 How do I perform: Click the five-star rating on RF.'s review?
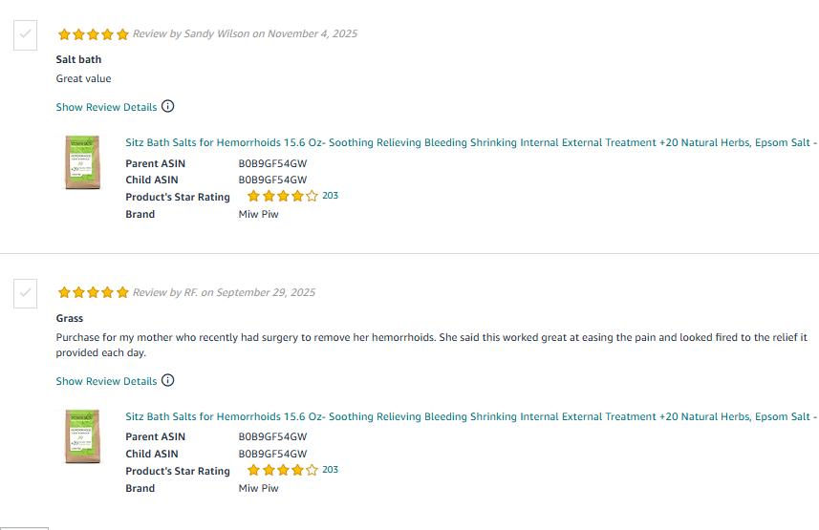click(x=93, y=293)
